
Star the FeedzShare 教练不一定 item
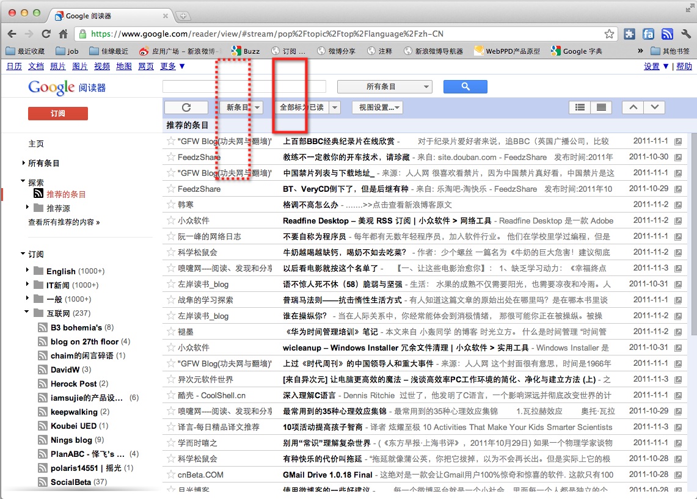click(170, 157)
